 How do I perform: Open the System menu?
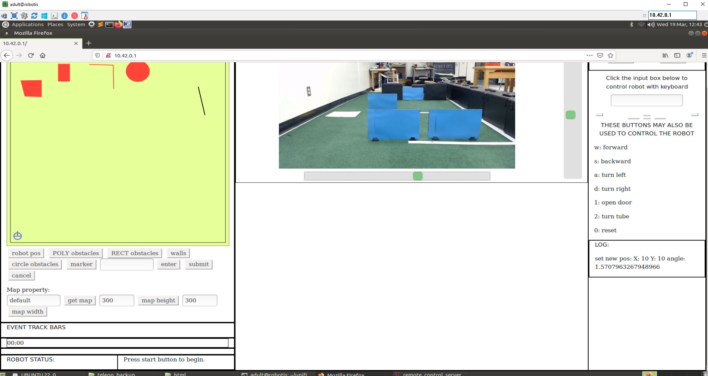[x=76, y=25]
